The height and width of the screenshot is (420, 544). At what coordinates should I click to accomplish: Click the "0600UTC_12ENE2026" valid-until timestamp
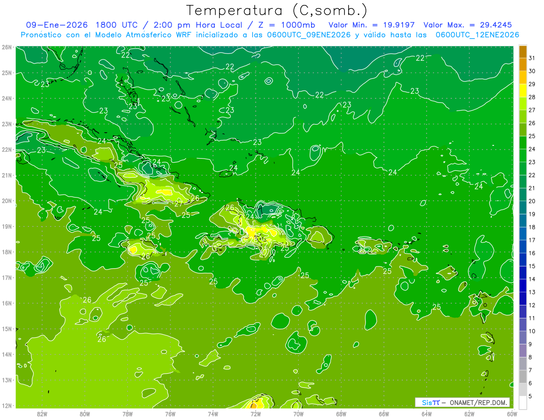point(477,35)
